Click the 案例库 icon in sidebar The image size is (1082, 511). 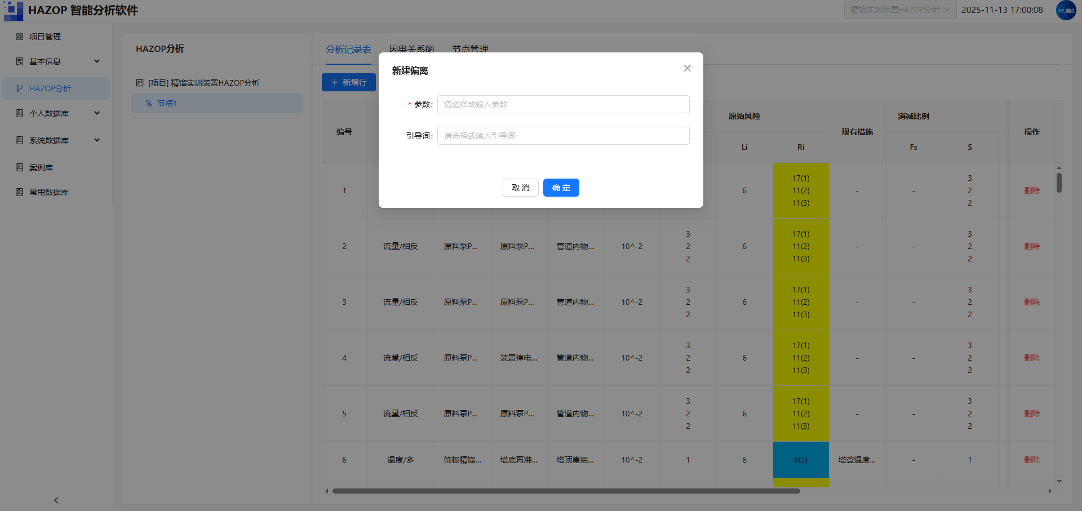pos(20,167)
